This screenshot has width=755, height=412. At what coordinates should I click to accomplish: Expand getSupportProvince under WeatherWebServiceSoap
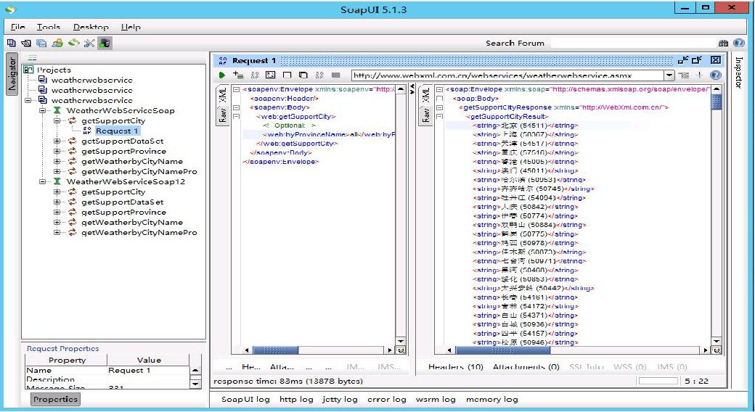(x=57, y=151)
